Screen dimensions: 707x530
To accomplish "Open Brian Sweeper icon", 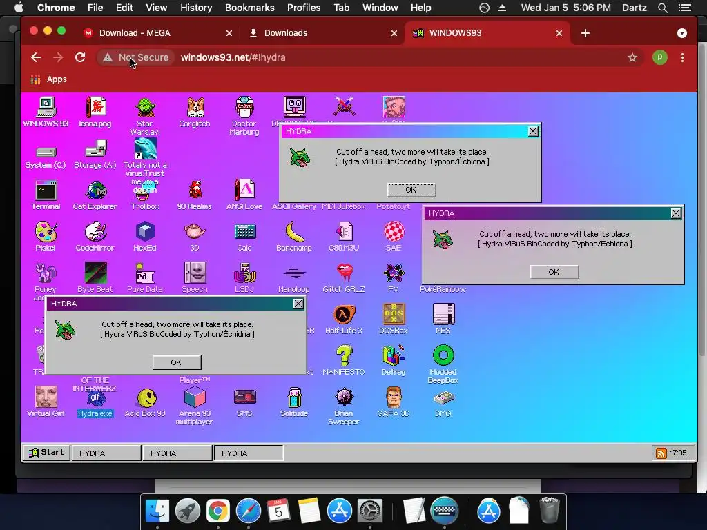I will pos(344,406).
